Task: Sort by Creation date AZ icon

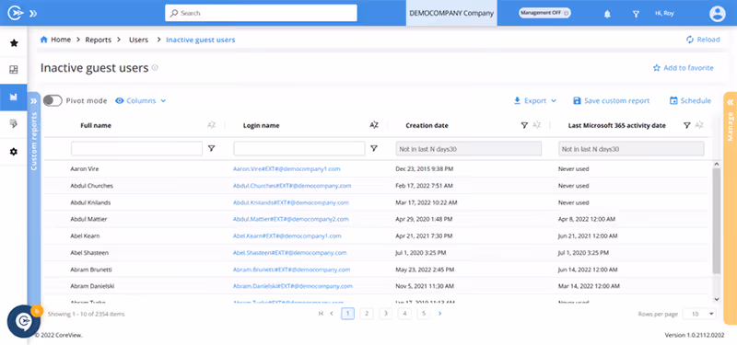Action: click(x=537, y=125)
